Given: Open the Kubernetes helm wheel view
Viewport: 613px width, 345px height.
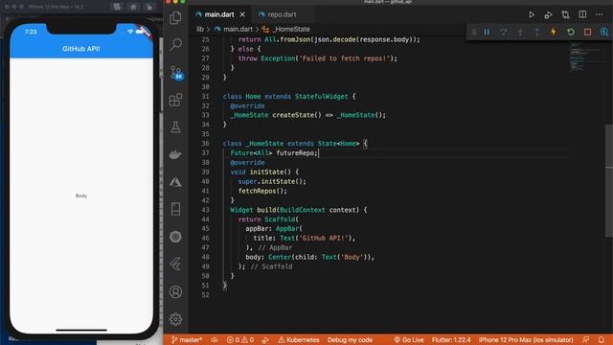Looking at the screenshot, I should [x=175, y=237].
